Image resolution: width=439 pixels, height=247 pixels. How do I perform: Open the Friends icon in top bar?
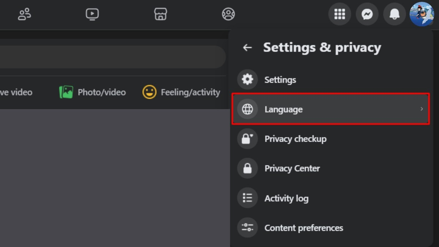coord(25,14)
